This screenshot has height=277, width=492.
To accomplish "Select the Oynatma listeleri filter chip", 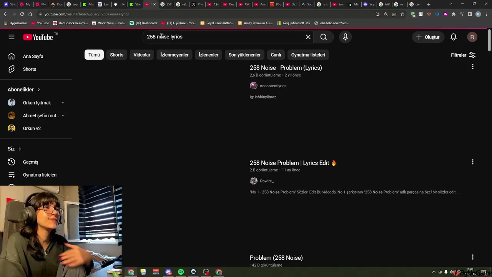I will point(308,55).
